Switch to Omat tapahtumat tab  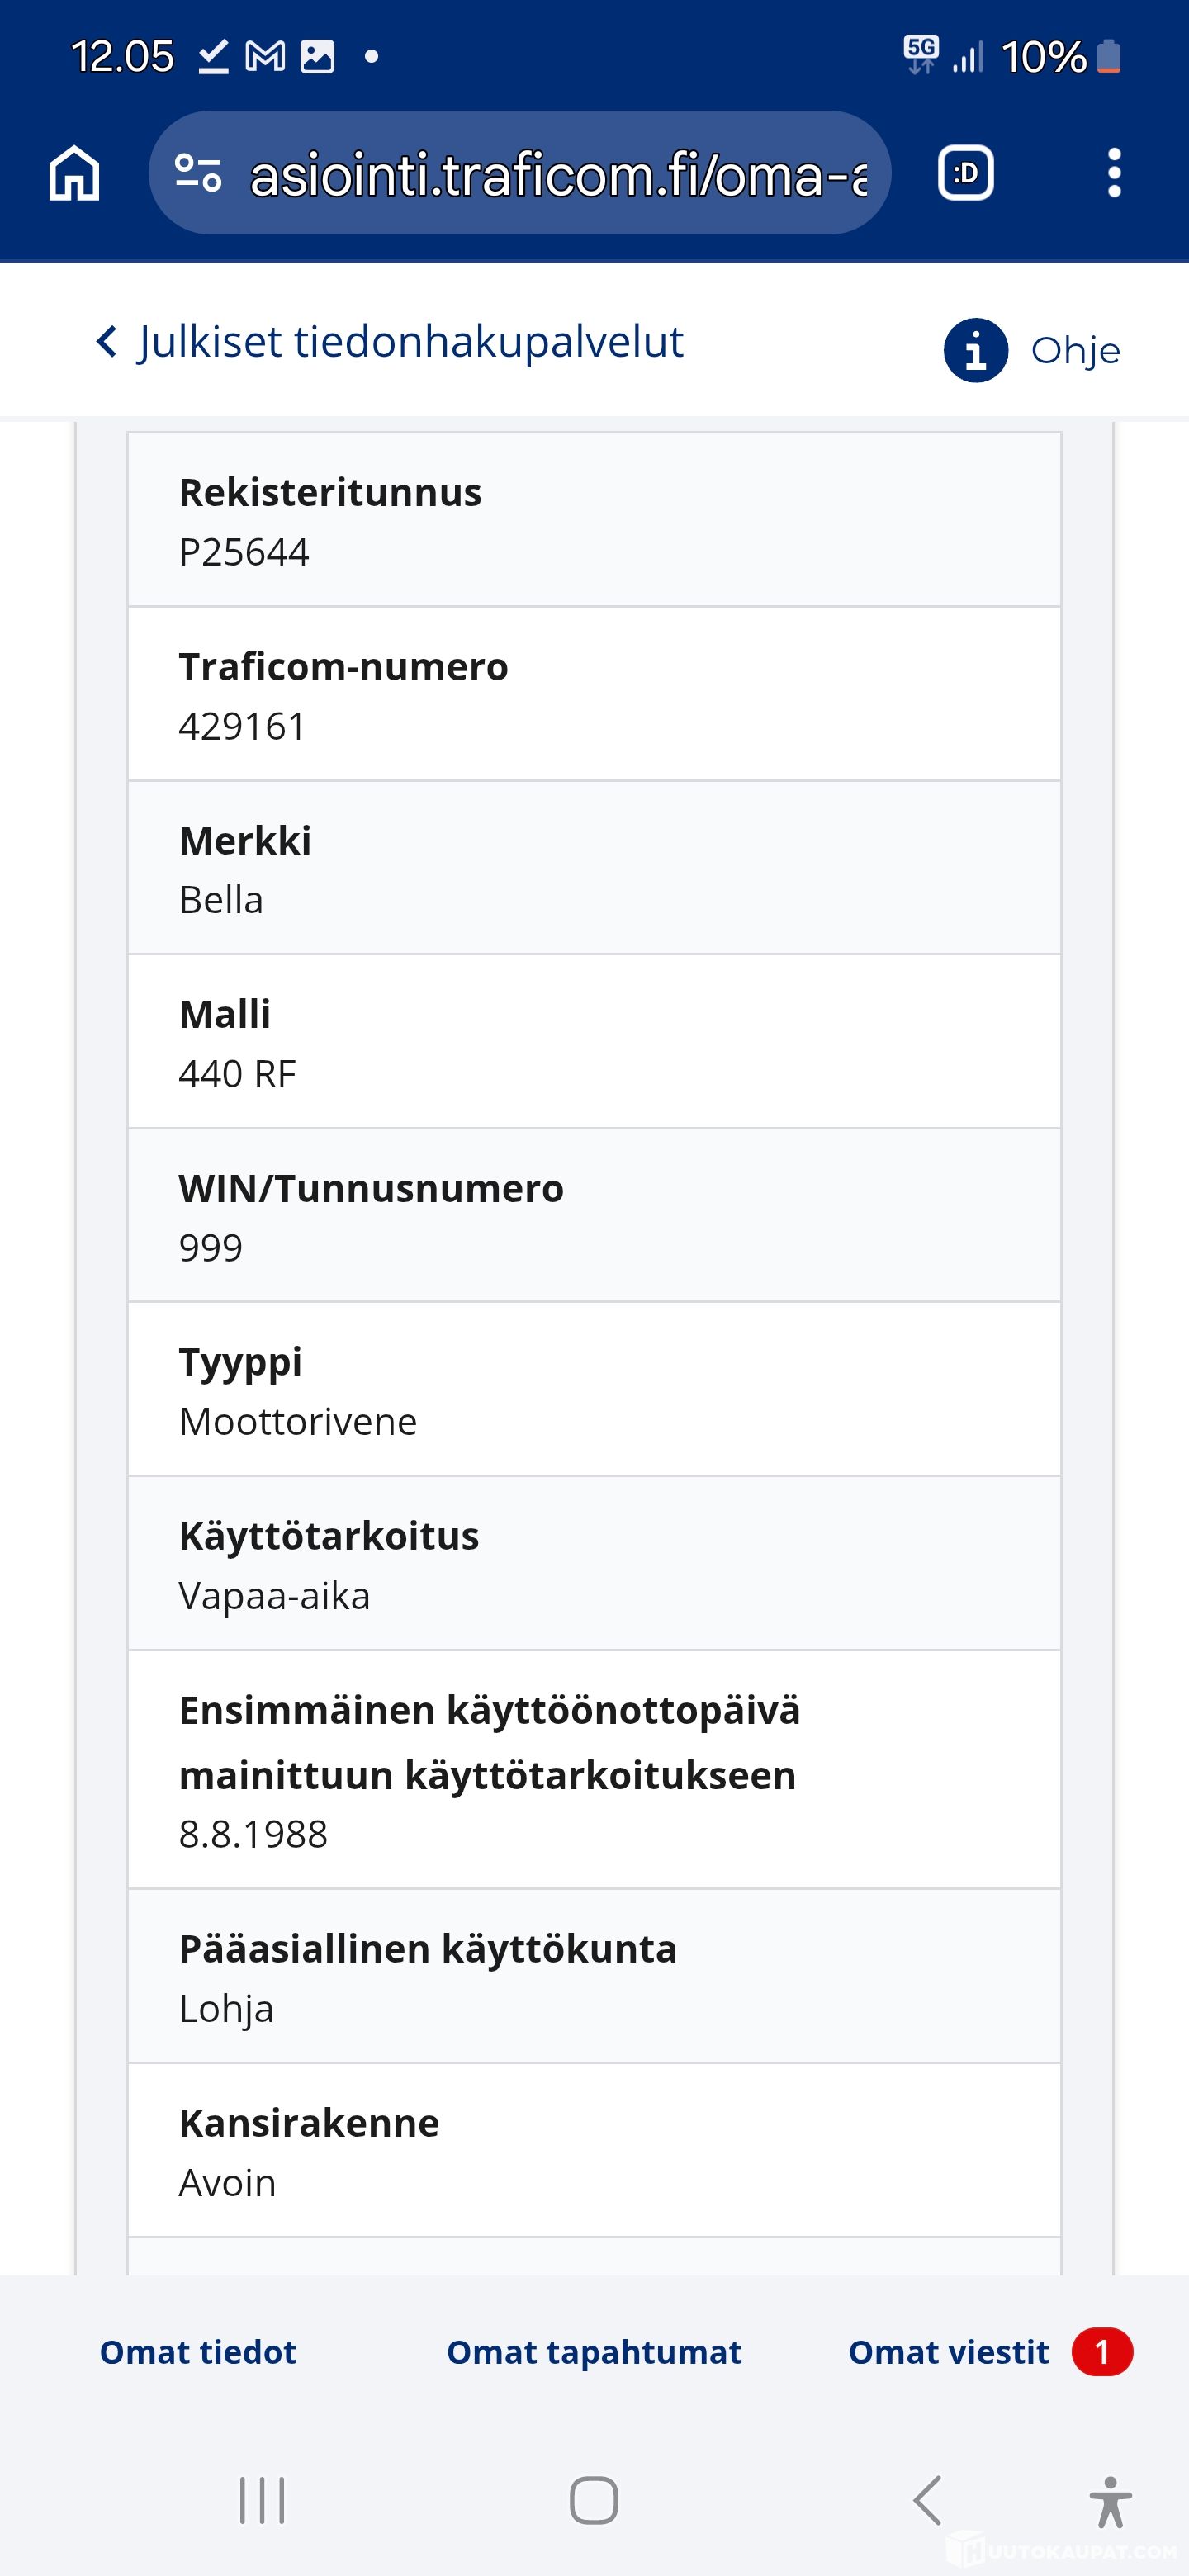click(x=594, y=2352)
